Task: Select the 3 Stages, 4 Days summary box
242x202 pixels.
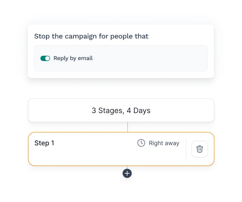Action: tap(121, 110)
